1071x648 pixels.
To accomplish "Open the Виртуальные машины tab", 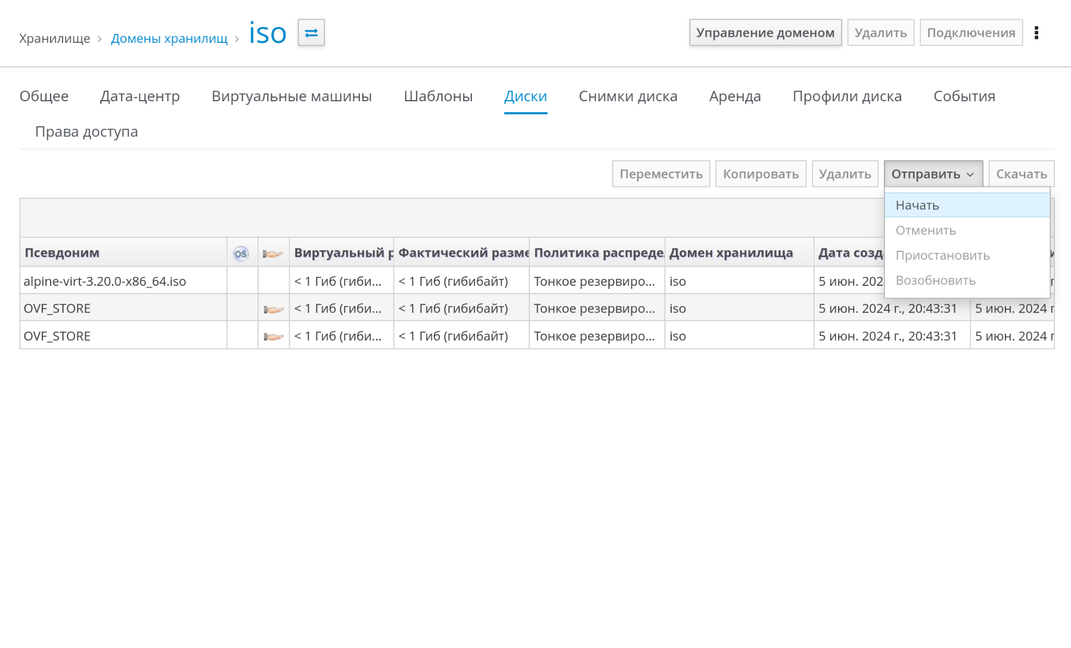I will coord(291,96).
